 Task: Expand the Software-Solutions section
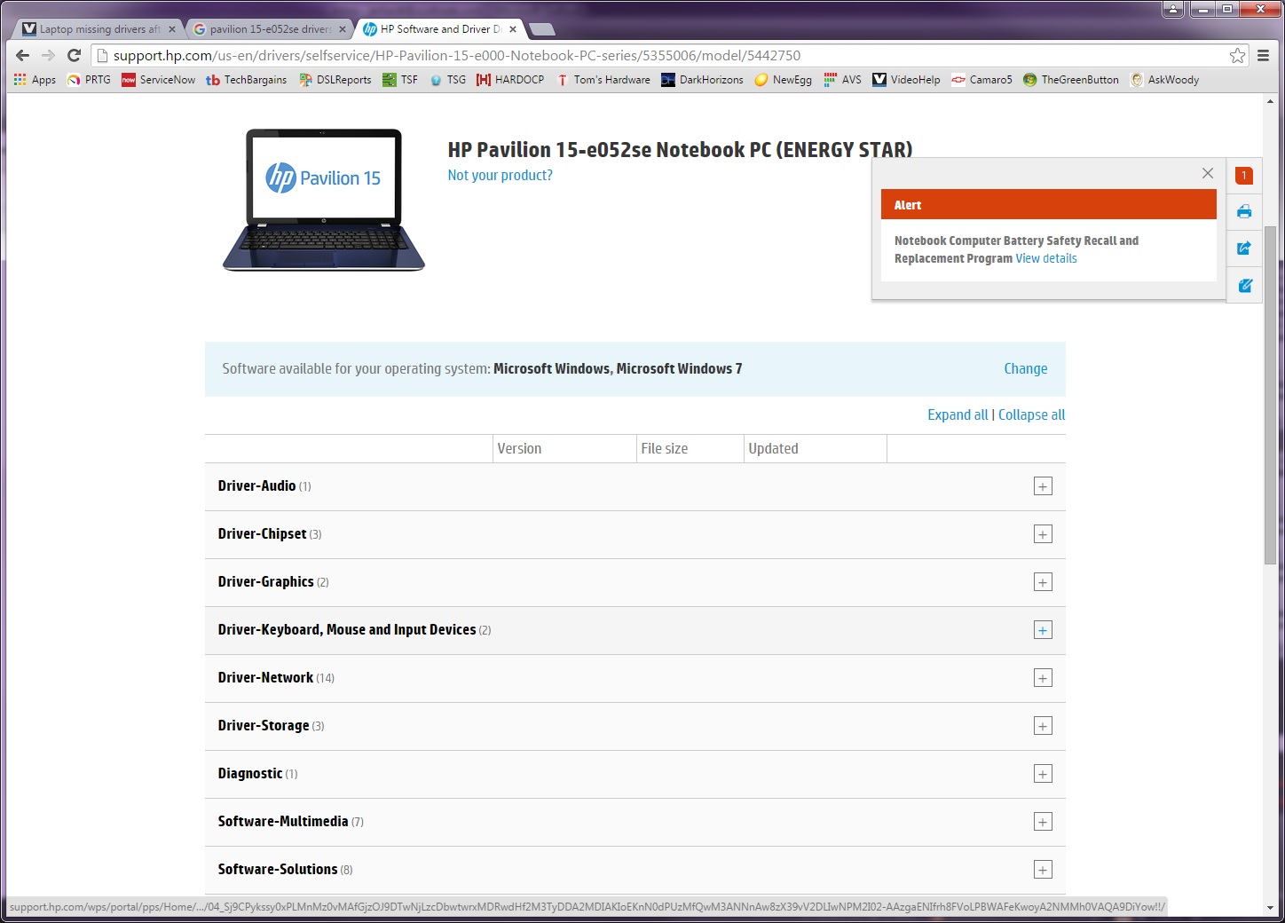pyautogui.click(x=1043, y=870)
